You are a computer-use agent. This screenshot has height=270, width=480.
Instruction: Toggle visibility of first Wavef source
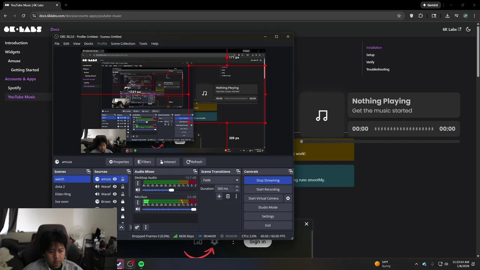coord(115,186)
